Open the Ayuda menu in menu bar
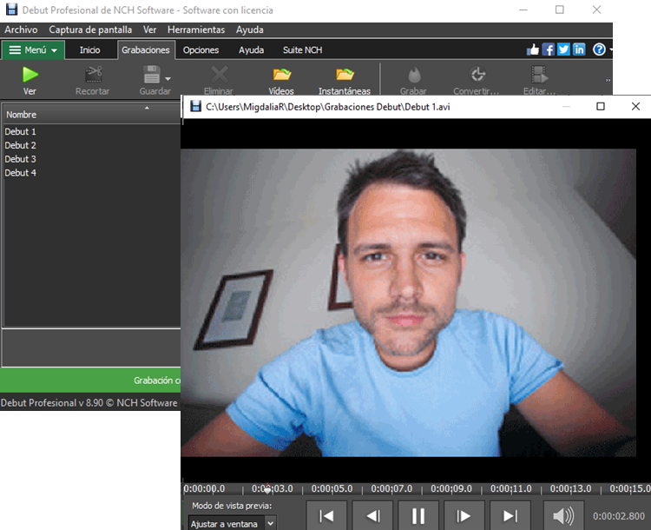 [x=249, y=30]
